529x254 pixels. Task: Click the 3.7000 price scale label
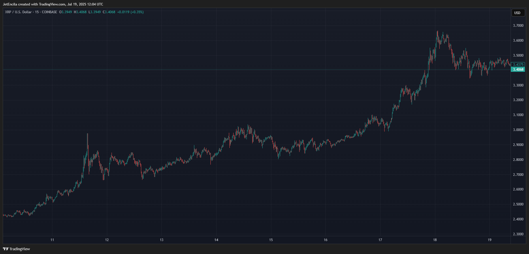(x=518, y=26)
